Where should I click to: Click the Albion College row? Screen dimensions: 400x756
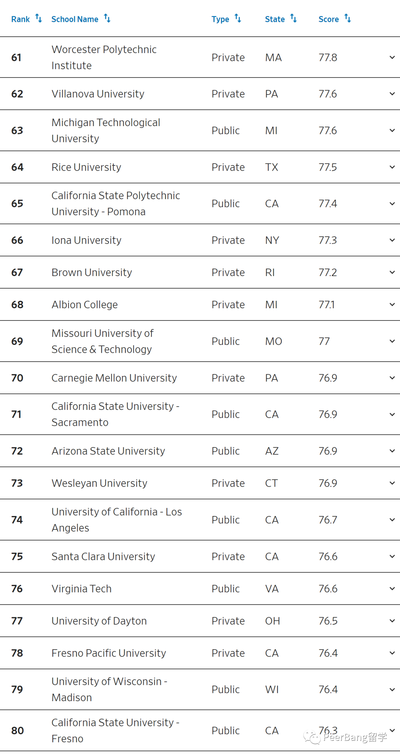[200, 305]
